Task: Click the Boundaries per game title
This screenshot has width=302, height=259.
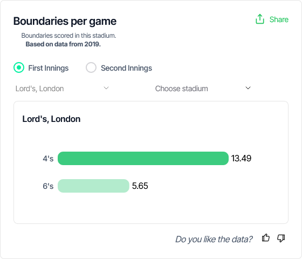Action: 65,21
